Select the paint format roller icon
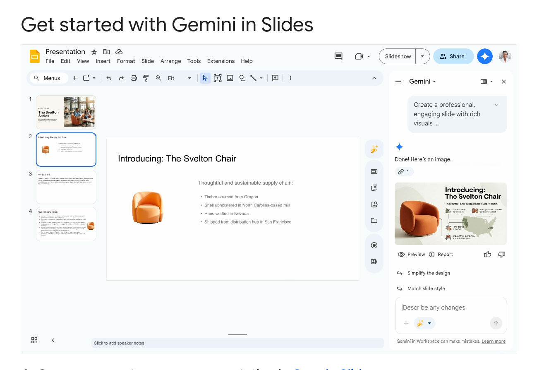Image resolution: width=556 pixels, height=370 pixels. [x=146, y=78]
